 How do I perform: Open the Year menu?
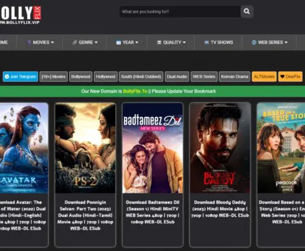click(127, 43)
